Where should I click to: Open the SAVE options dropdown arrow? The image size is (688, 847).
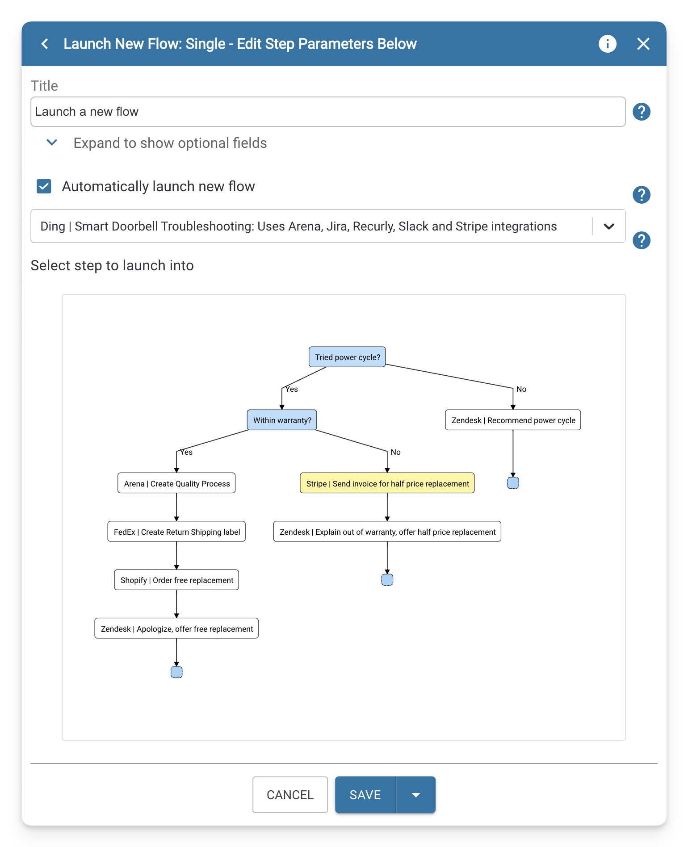tap(416, 795)
